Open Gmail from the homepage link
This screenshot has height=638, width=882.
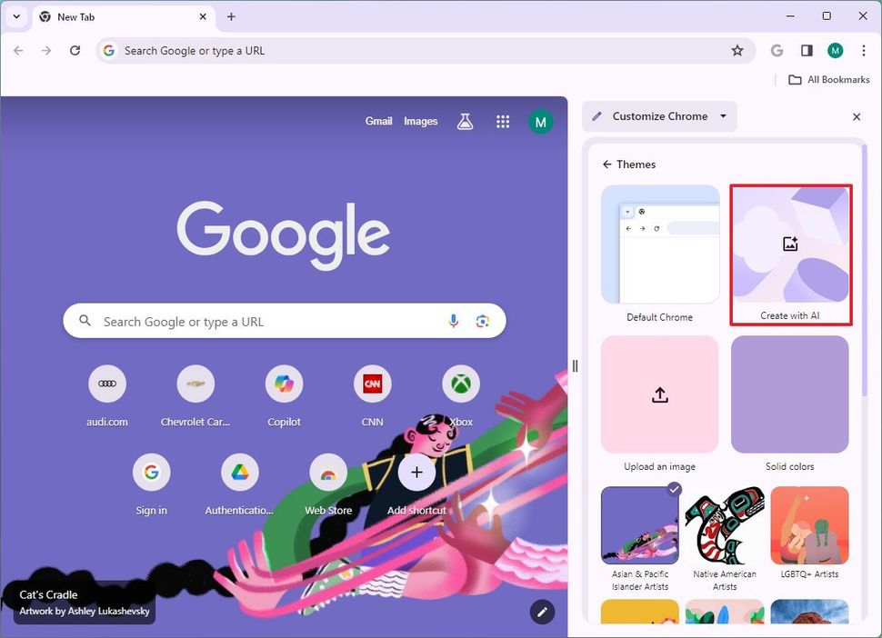[x=379, y=121]
